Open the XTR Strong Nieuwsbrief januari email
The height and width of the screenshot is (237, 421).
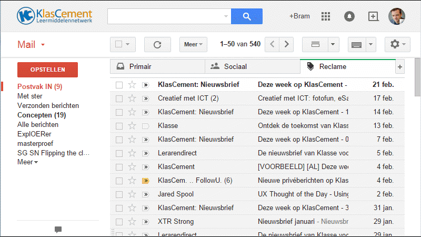coord(257,222)
